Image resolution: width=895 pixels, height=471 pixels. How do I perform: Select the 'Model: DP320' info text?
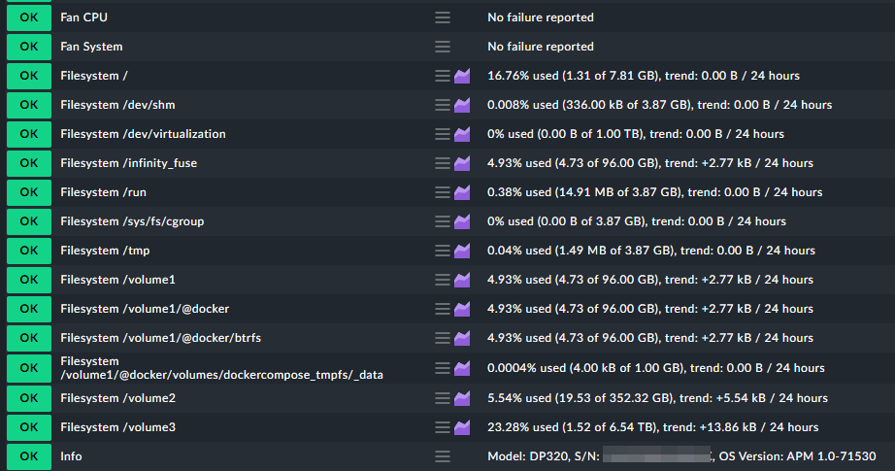pos(527,456)
